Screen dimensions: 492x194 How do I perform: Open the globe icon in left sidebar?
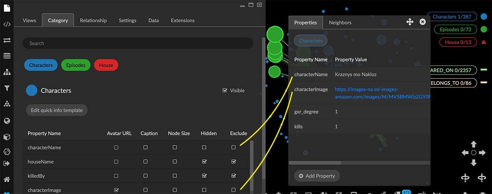[7, 121]
